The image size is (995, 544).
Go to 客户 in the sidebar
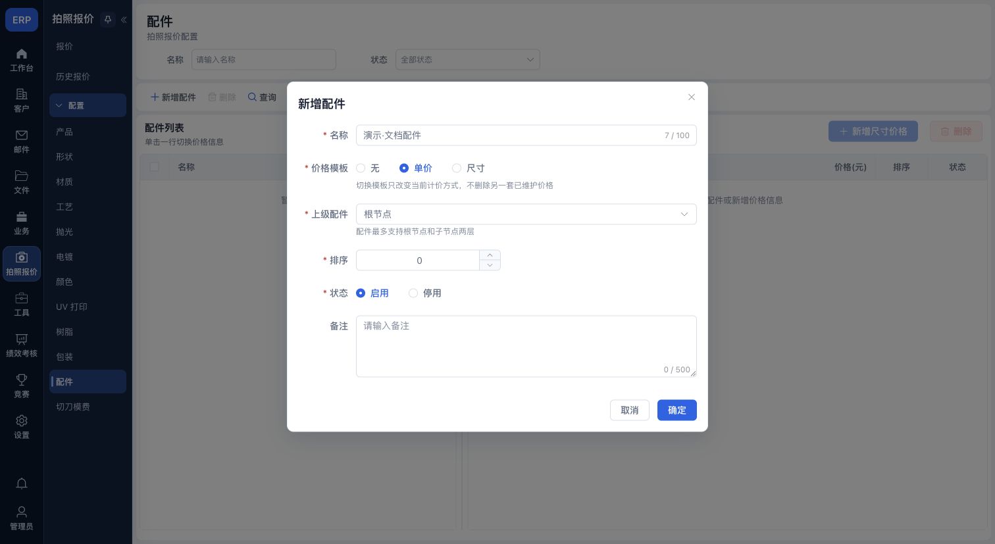22,101
